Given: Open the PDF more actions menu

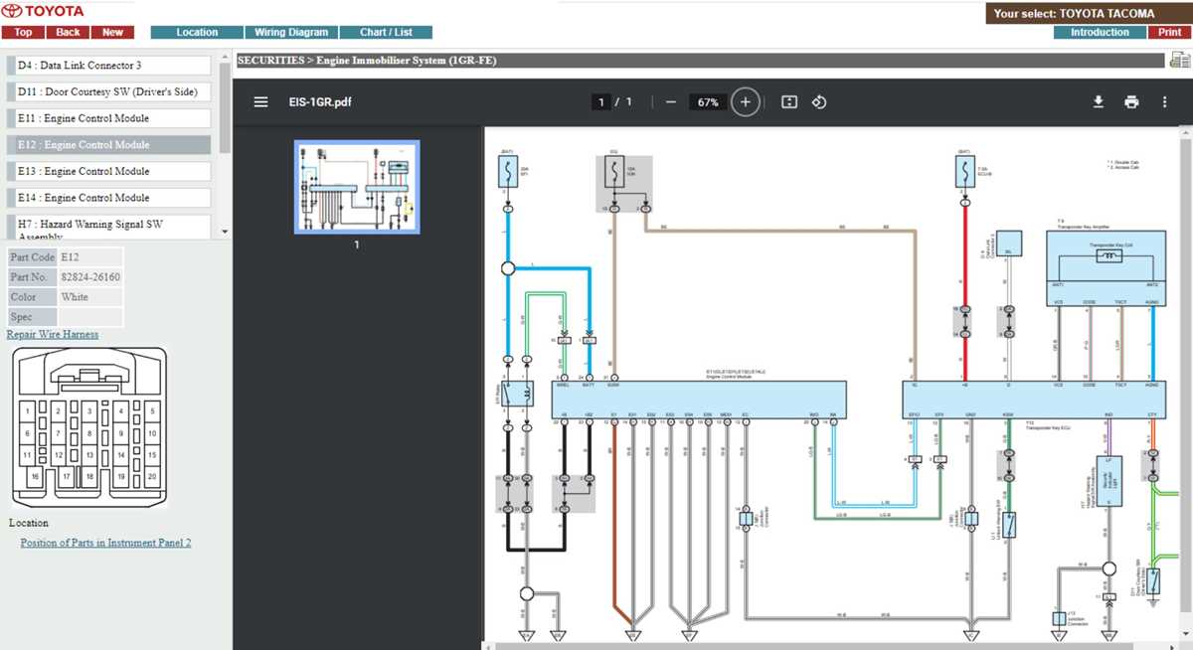Looking at the screenshot, I should click(1164, 101).
